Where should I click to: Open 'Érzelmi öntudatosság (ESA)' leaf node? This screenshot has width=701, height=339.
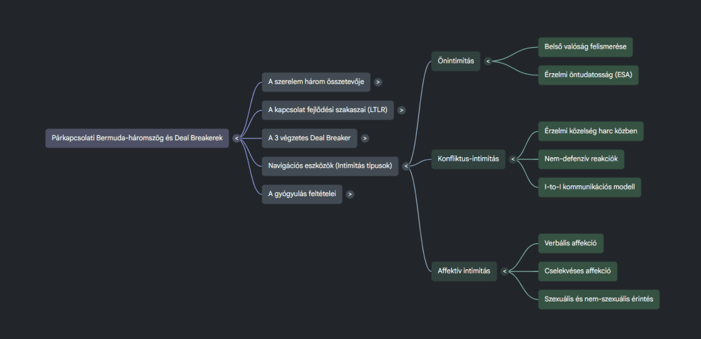tap(588, 75)
